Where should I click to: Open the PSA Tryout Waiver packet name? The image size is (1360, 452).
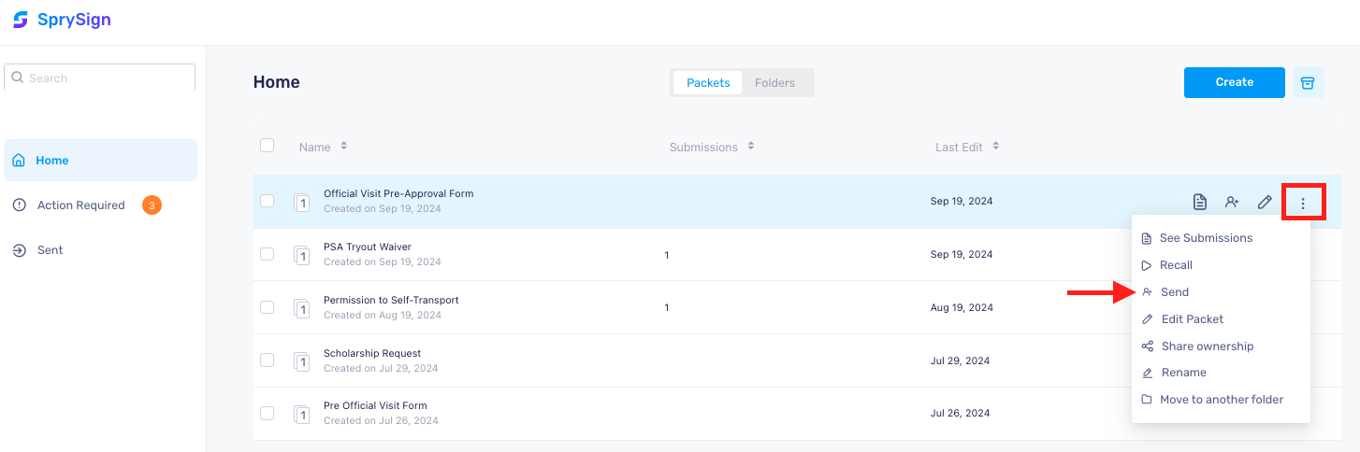[x=368, y=247]
